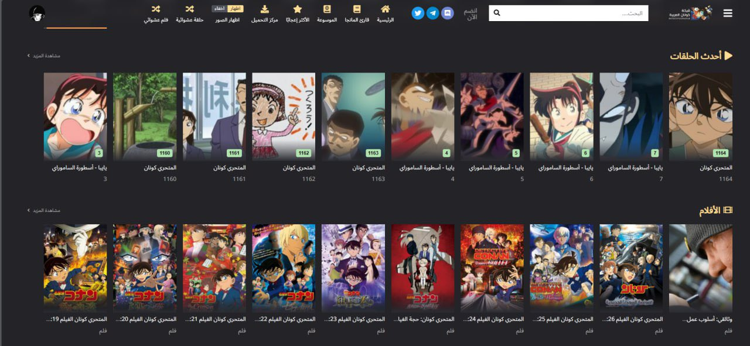The width and height of the screenshot is (750, 346).
Task: Open the Conan Film 22 poster
Action: pyautogui.click(x=284, y=268)
